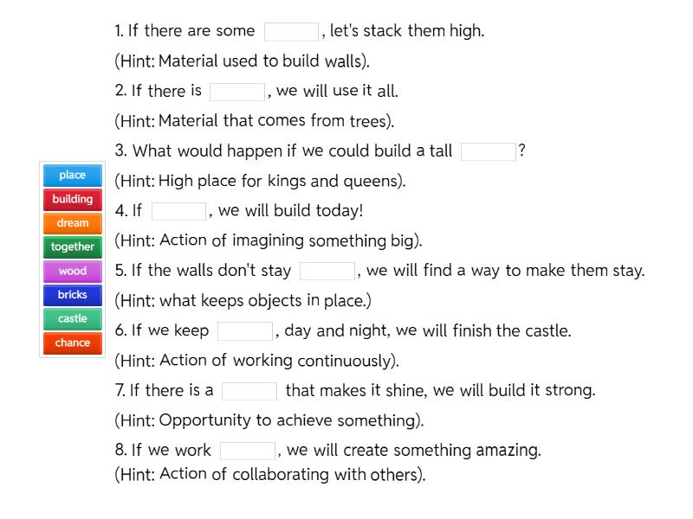The width and height of the screenshot is (693, 519).
Task: Click the hint 'High place for kings and queens'
Action: tap(260, 181)
